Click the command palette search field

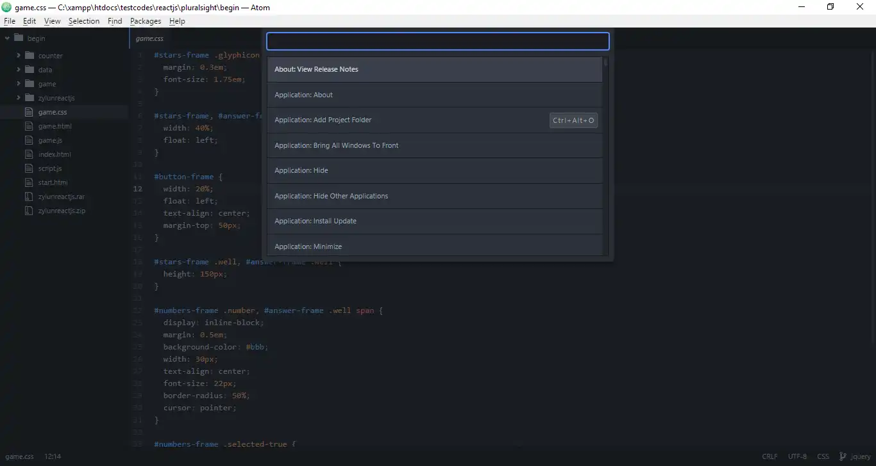click(437, 41)
